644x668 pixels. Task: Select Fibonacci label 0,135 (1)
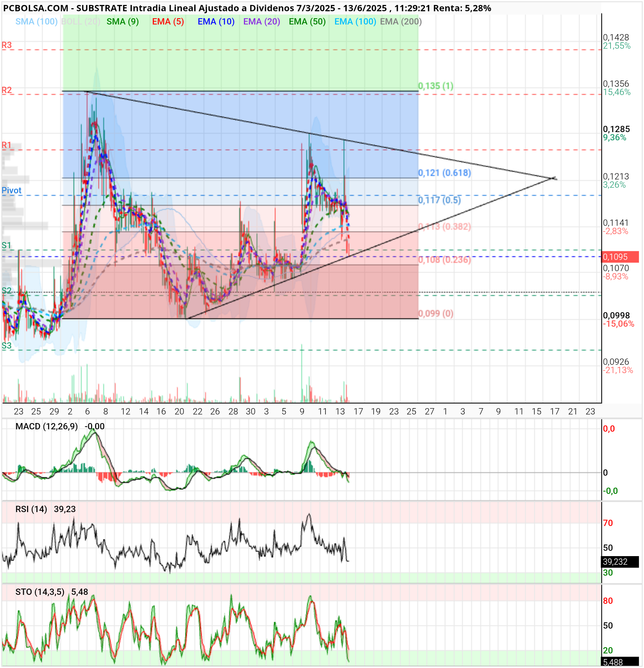click(436, 85)
